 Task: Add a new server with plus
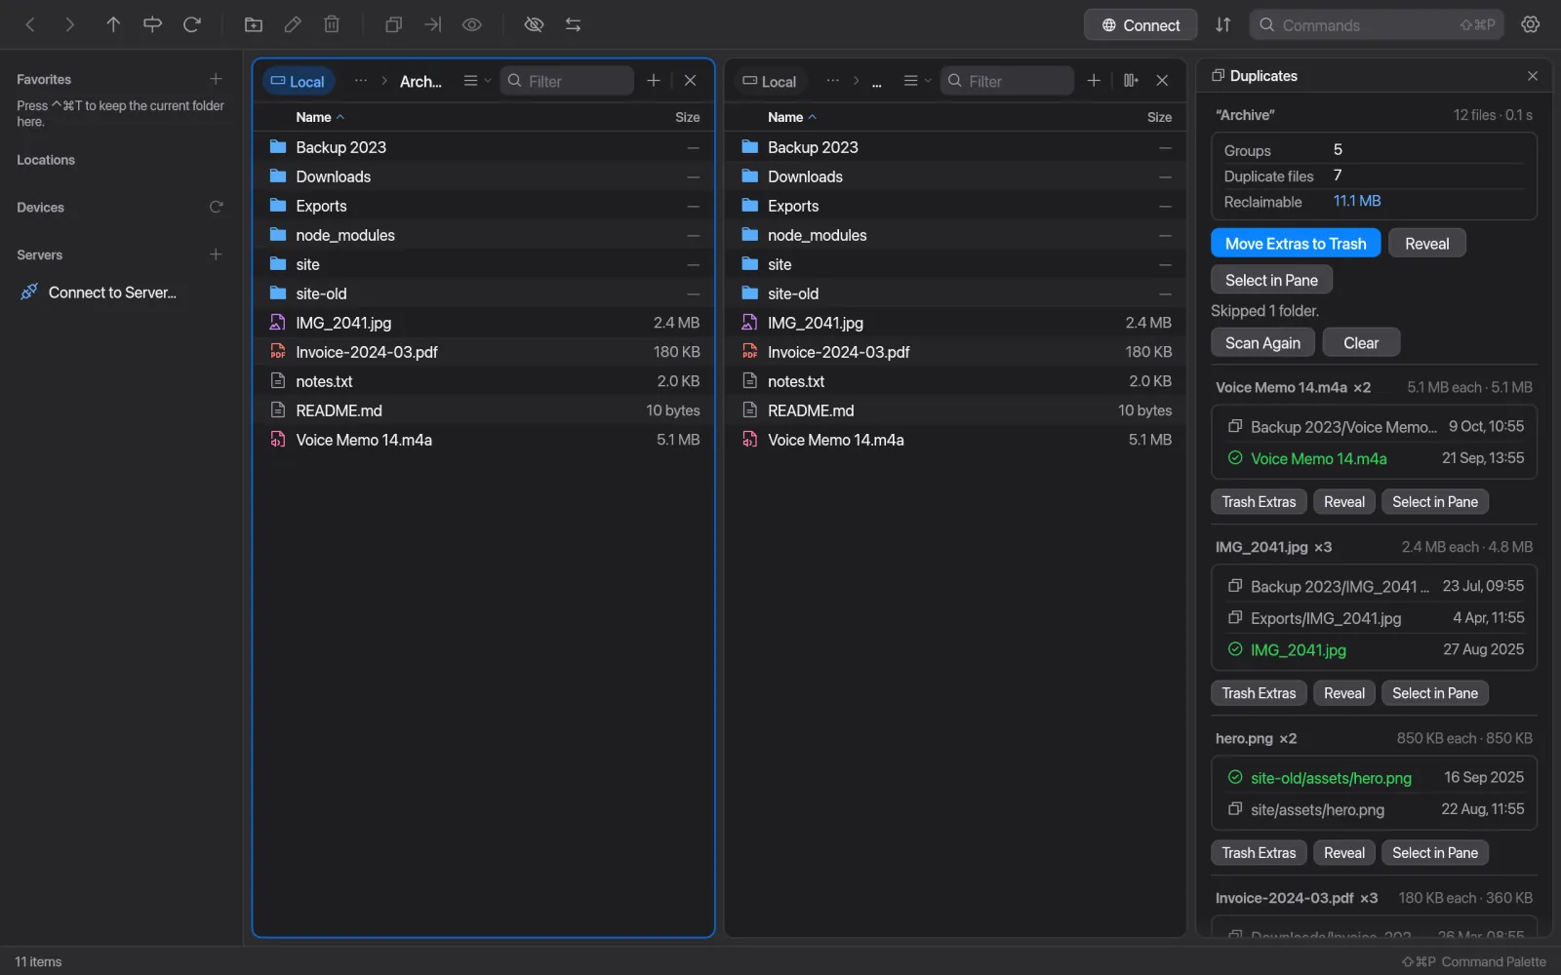(216, 254)
